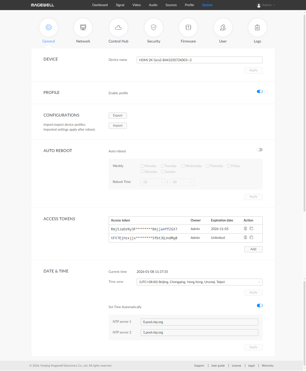The height and width of the screenshot is (371, 306).
Task: Open the Reboot Time hour dropdown
Action: [153, 182]
